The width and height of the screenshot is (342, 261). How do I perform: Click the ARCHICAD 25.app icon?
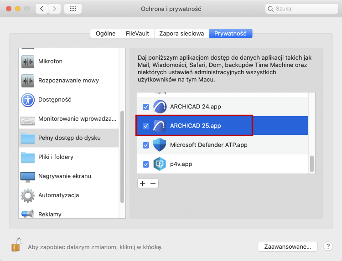click(x=159, y=126)
